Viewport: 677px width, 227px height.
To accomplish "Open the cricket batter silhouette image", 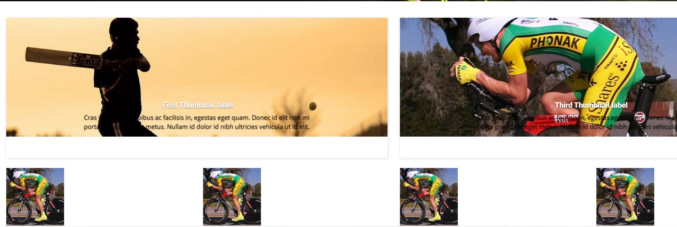I will [197, 77].
